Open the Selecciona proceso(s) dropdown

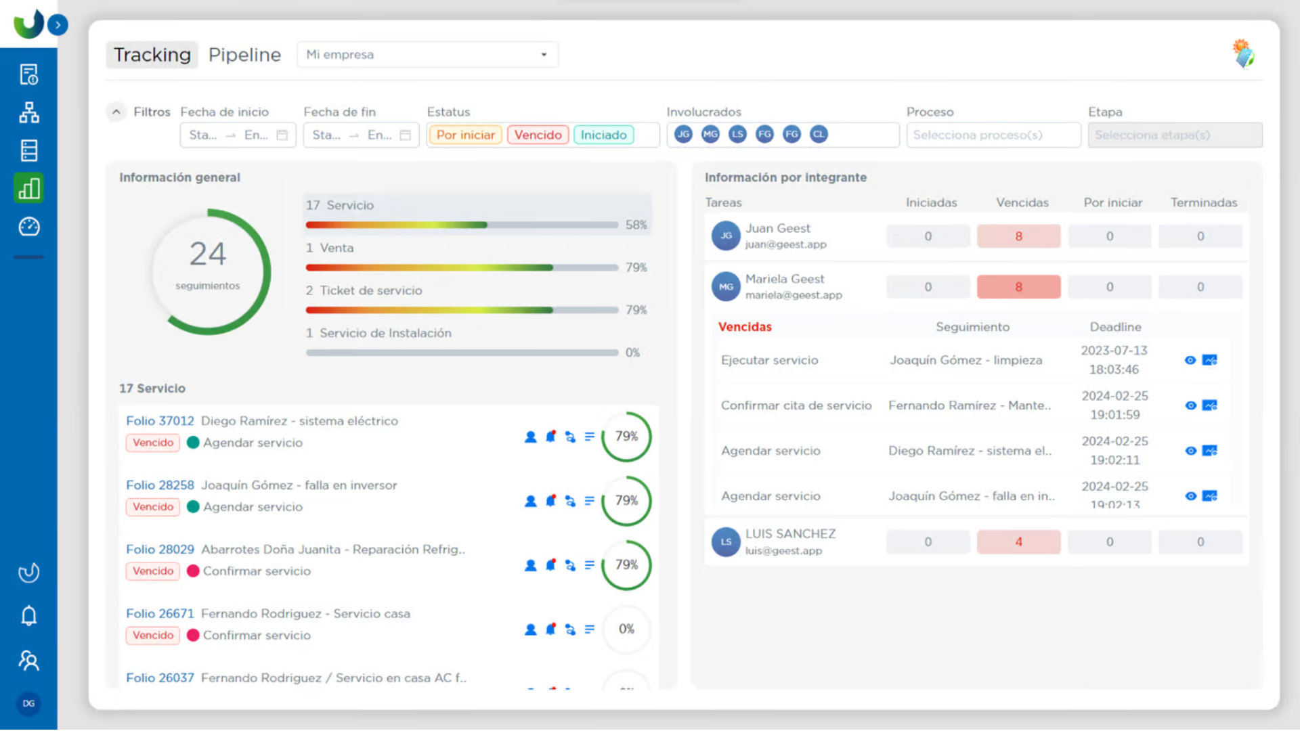(x=993, y=135)
